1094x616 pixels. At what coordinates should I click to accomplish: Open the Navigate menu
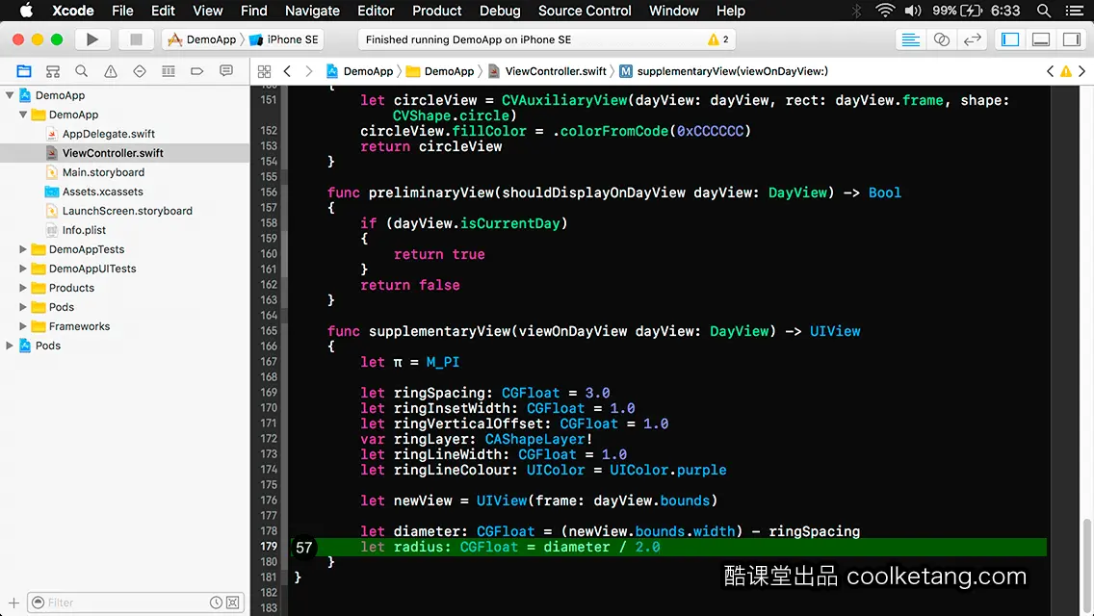coord(312,11)
